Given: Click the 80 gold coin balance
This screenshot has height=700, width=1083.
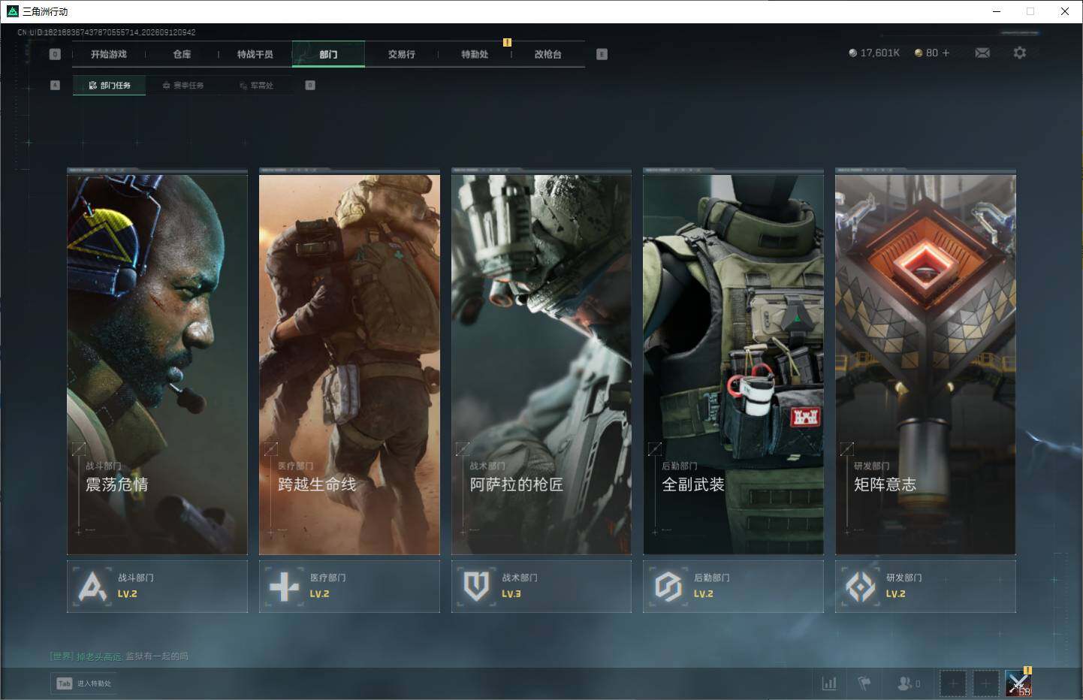Looking at the screenshot, I should (926, 53).
